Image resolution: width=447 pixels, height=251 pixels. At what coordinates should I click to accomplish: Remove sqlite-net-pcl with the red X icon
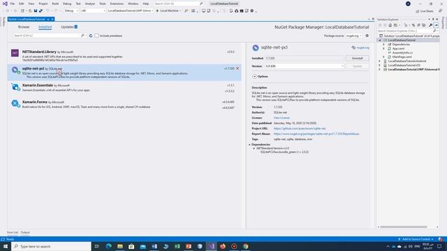[x=237, y=68]
